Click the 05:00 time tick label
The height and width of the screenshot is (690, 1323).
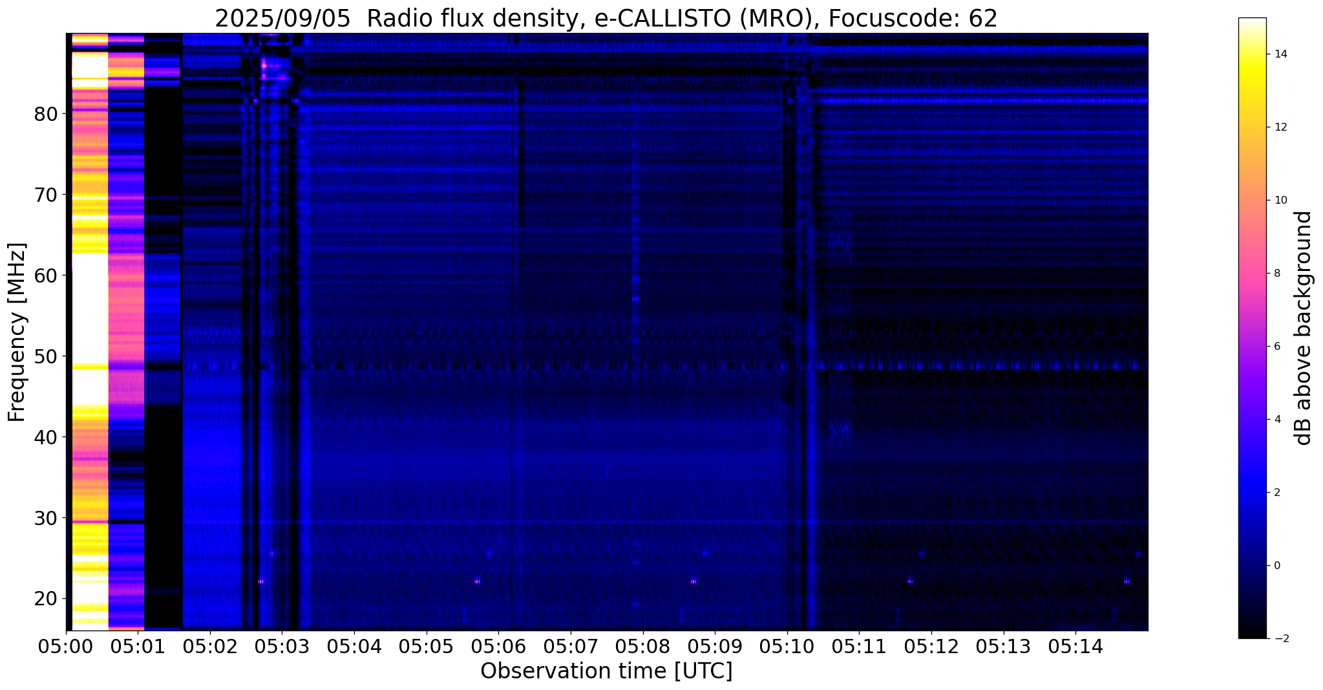66,647
